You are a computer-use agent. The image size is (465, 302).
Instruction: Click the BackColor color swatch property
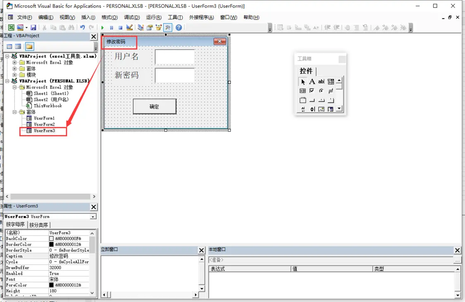[51, 238]
